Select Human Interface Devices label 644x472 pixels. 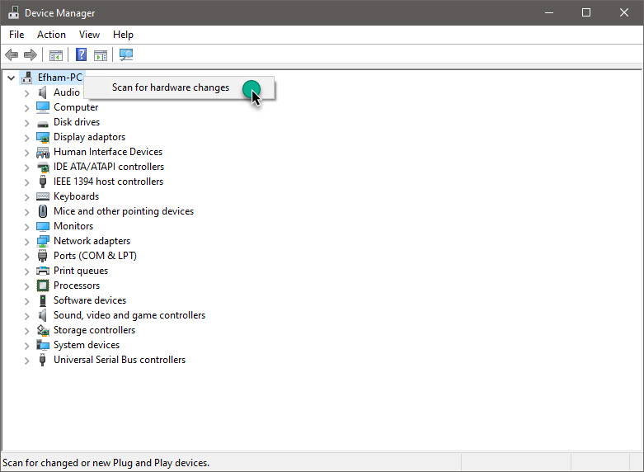point(108,152)
